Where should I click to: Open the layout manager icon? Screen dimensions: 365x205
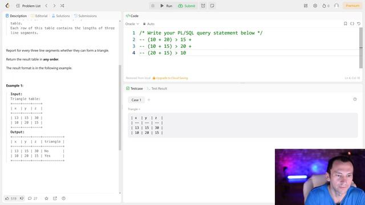tap(306, 6)
